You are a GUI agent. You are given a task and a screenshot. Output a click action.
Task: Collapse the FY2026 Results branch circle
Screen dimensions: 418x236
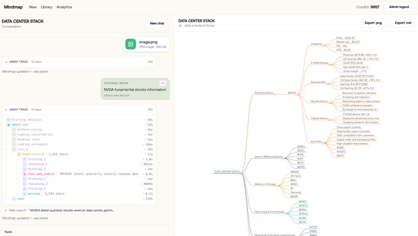(x=330, y=64)
